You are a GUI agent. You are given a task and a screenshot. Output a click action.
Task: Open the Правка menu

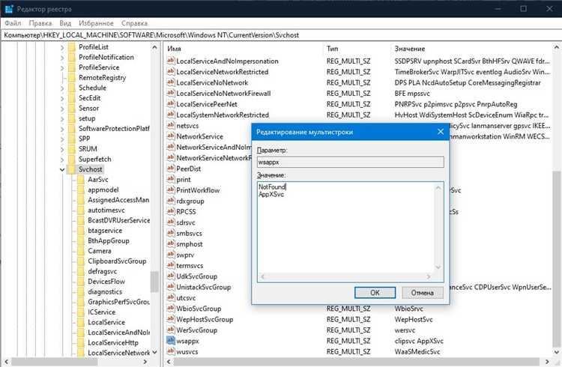[x=40, y=23]
